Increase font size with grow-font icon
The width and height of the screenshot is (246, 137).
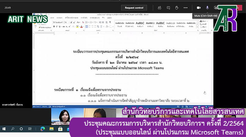(x=71, y=22)
